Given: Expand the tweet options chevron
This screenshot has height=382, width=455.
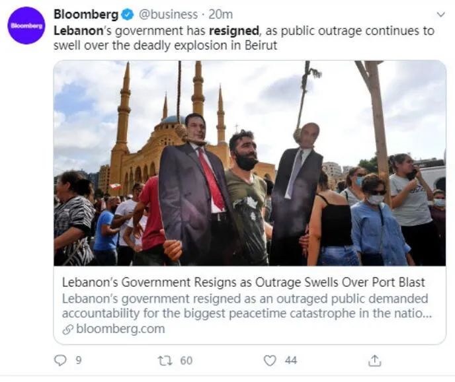Looking at the screenshot, I should (x=440, y=15).
